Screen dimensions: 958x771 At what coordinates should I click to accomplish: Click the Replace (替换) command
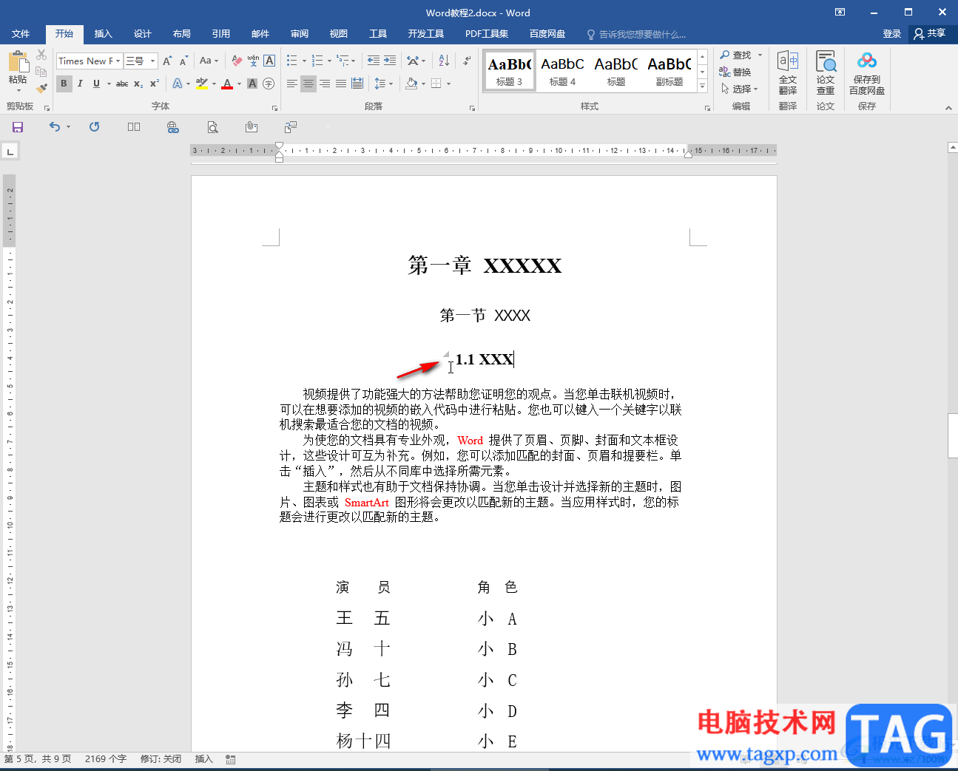pos(735,72)
